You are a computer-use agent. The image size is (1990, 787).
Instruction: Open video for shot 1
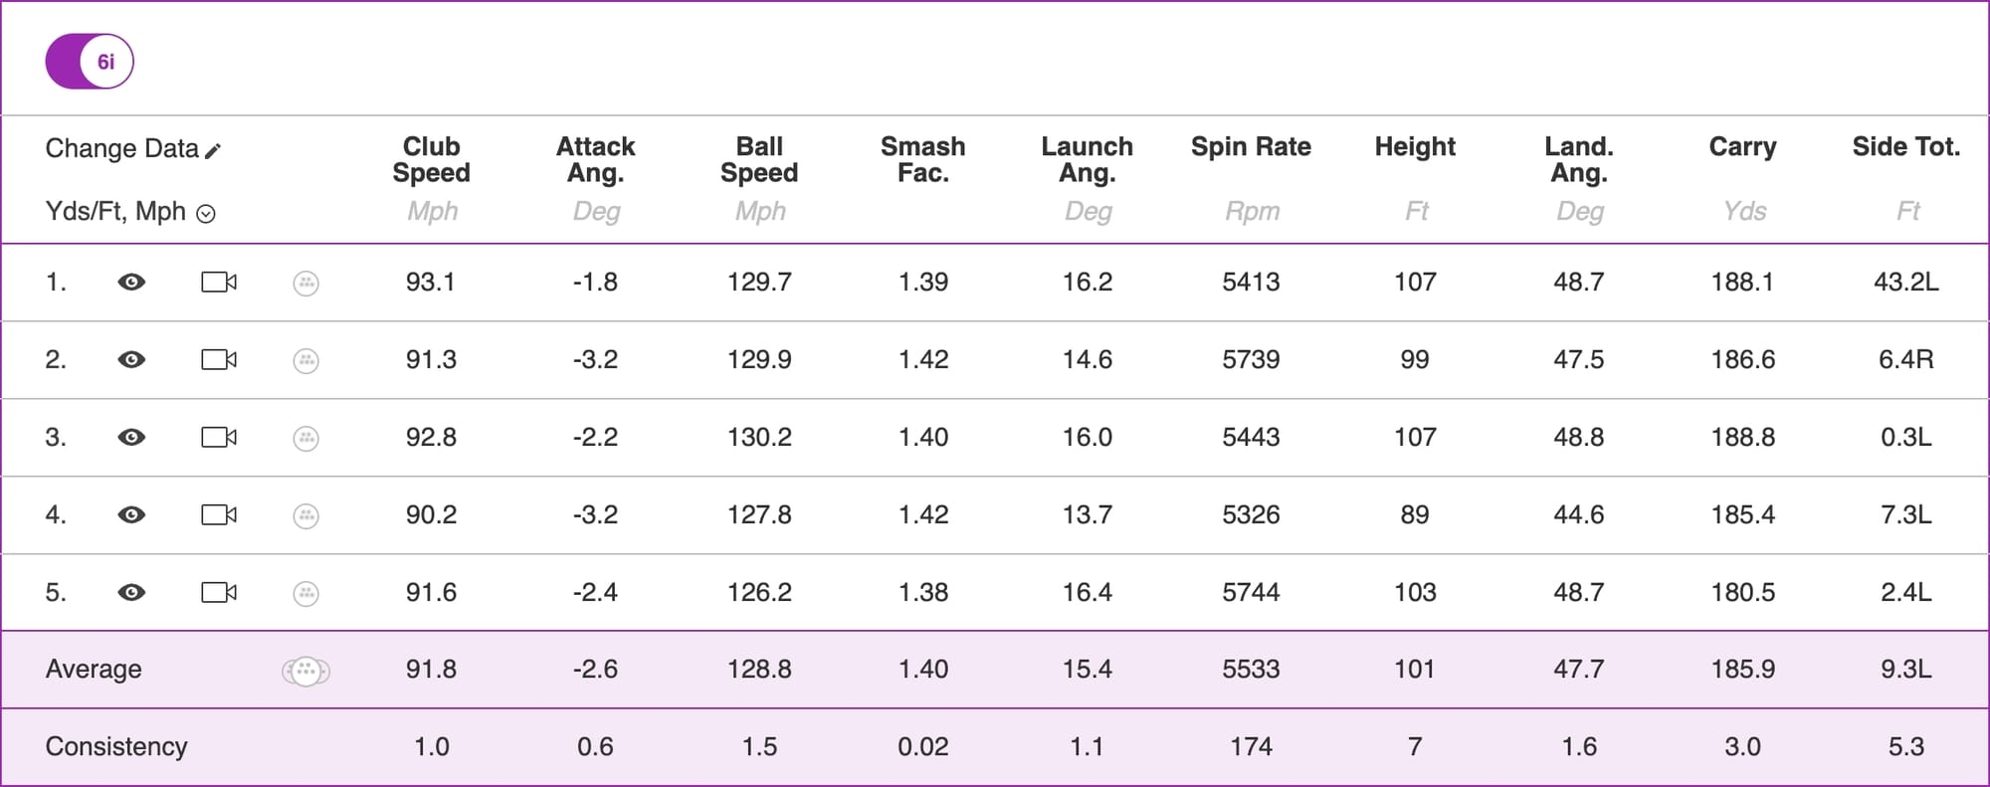[x=219, y=283]
